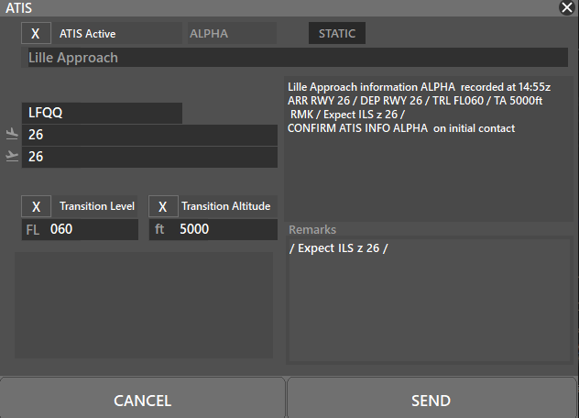This screenshot has height=418, width=579.
Task: Close the ATIS dialog window
Action: [x=566, y=7]
